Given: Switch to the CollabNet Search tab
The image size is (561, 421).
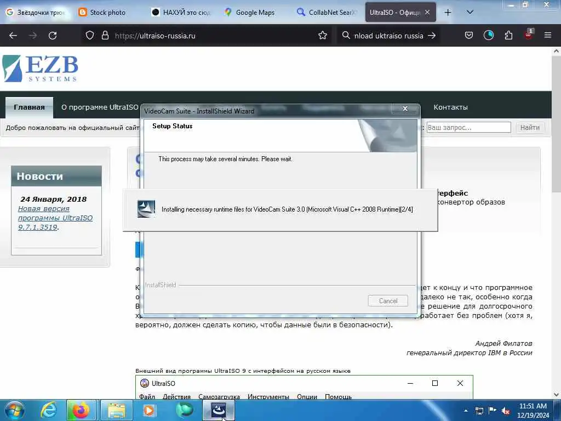Looking at the screenshot, I should click(x=327, y=13).
